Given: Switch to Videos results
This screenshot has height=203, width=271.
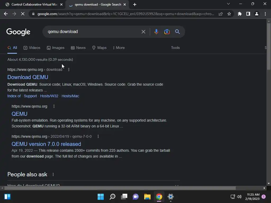Looking at the screenshot, I should [x=32, y=48].
